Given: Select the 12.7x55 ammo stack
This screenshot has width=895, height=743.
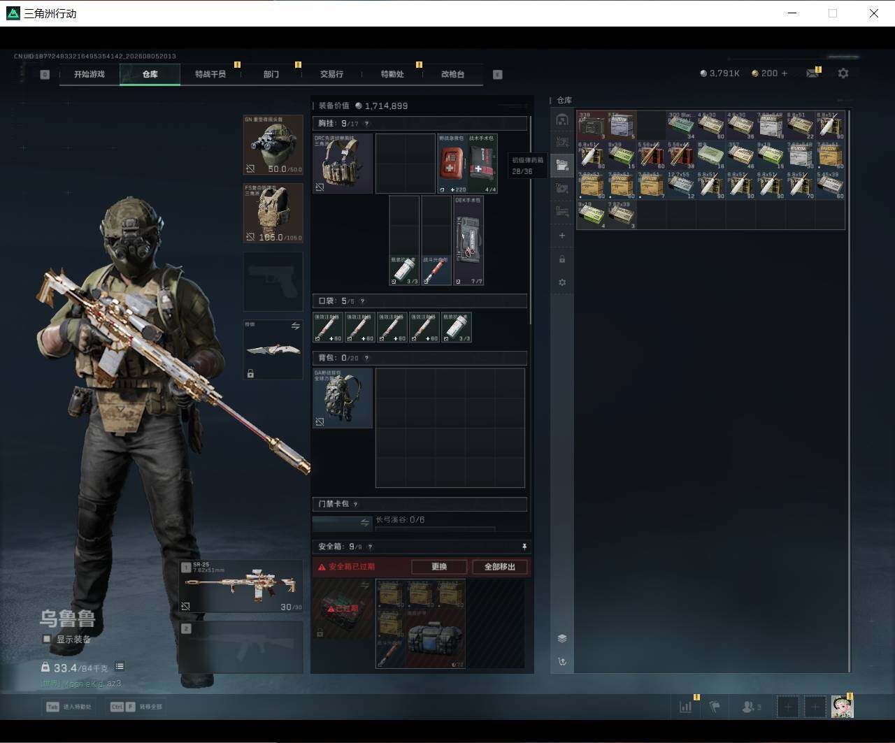Looking at the screenshot, I should [x=682, y=185].
